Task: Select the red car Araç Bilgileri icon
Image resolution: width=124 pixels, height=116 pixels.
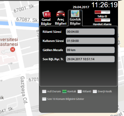Action: [x=60, y=14]
